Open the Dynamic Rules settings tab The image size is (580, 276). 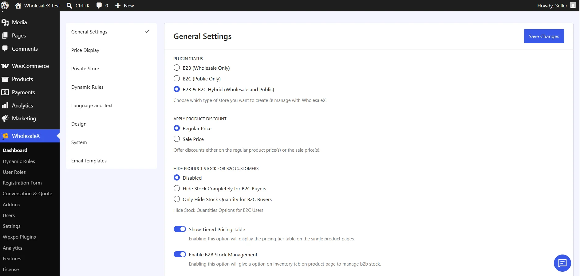pos(111,87)
